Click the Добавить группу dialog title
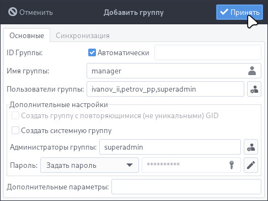Screen dimensions: 268x201 pyautogui.click(x=133, y=13)
